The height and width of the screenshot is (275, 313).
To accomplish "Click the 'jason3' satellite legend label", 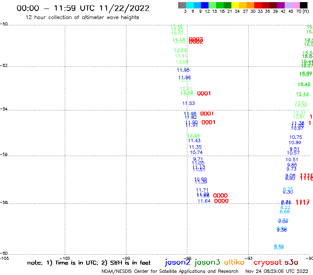I will tap(207, 262).
